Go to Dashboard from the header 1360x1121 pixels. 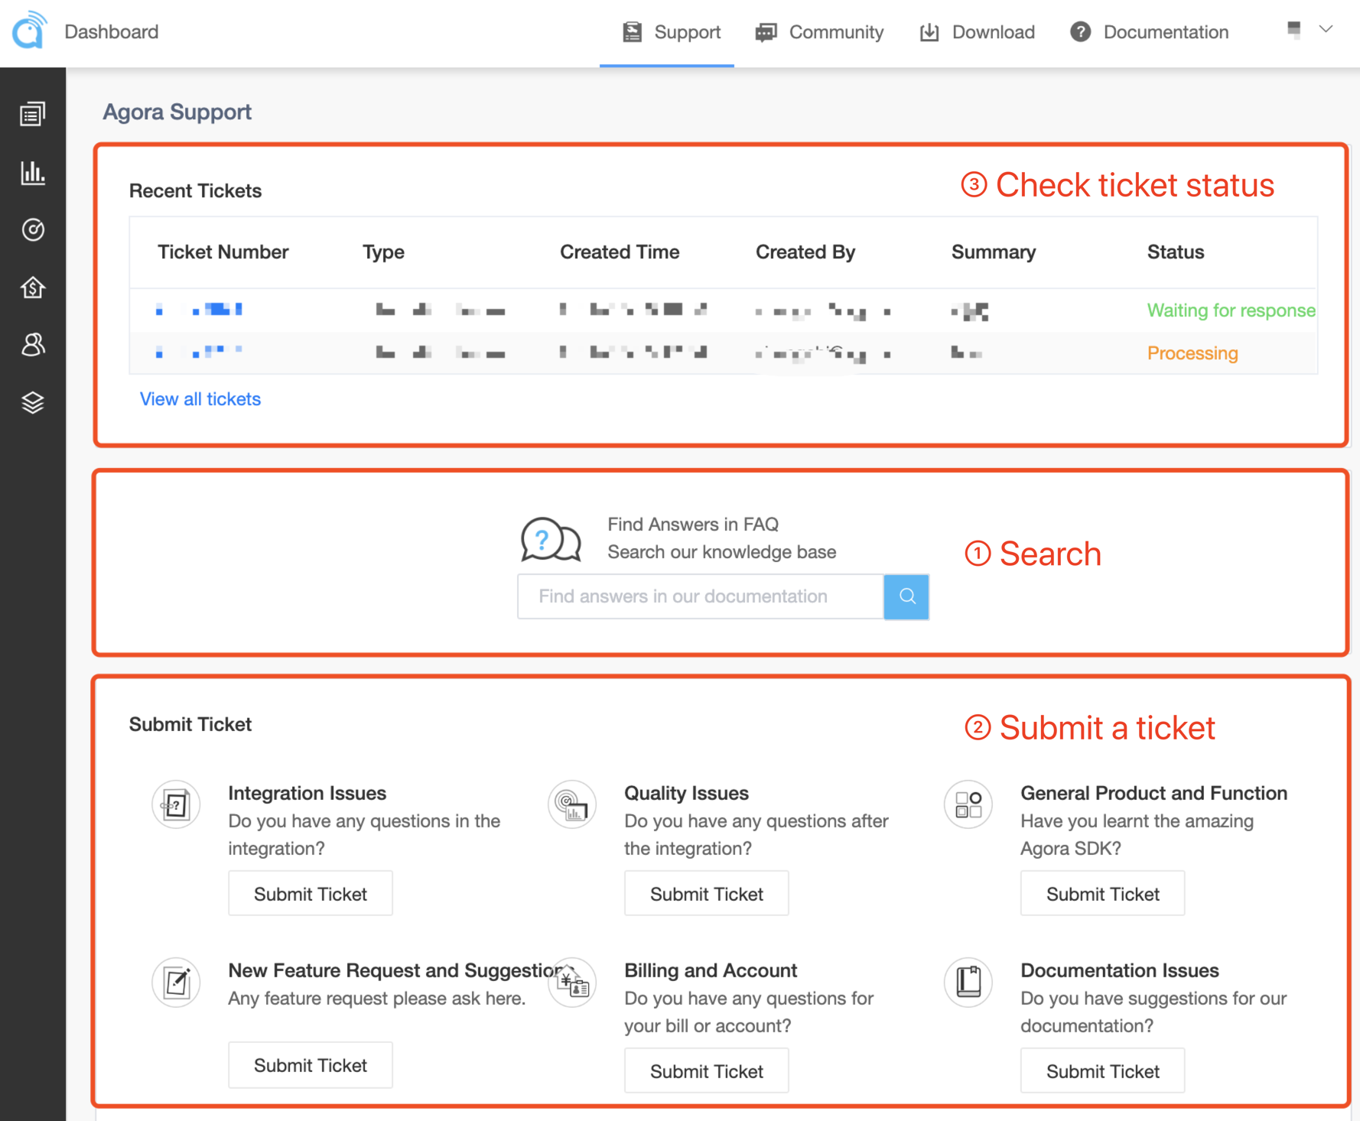(112, 32)
